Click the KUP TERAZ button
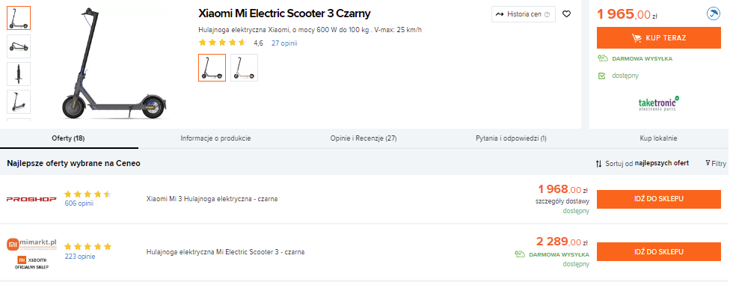733x282 pixels. (659, 38)
